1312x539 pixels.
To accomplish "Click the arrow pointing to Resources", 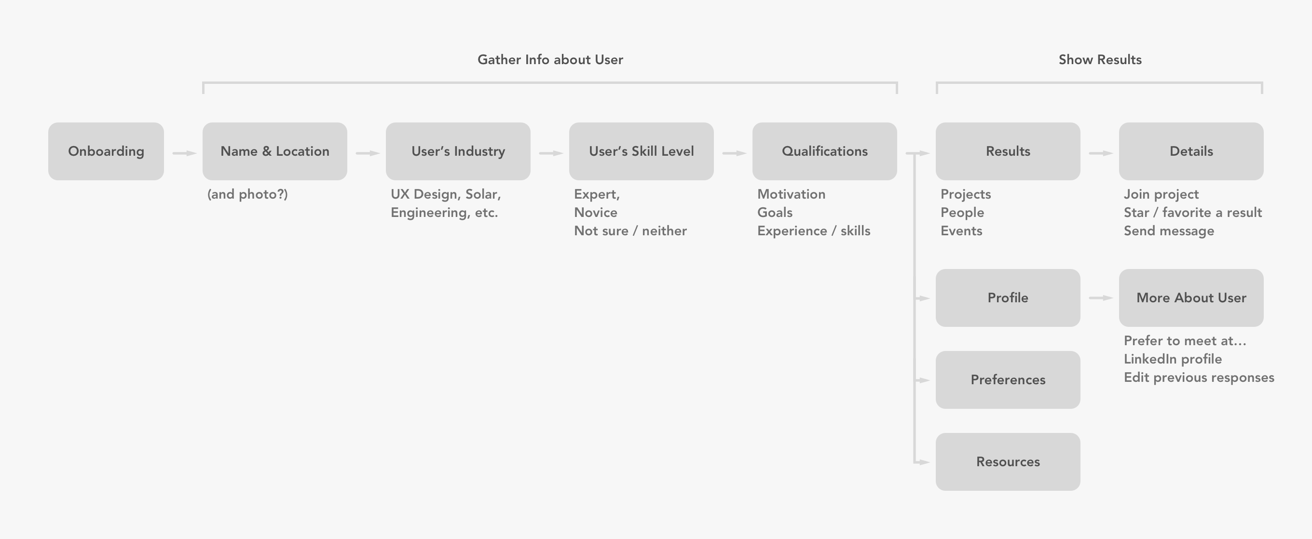I will tap(922, 462).
